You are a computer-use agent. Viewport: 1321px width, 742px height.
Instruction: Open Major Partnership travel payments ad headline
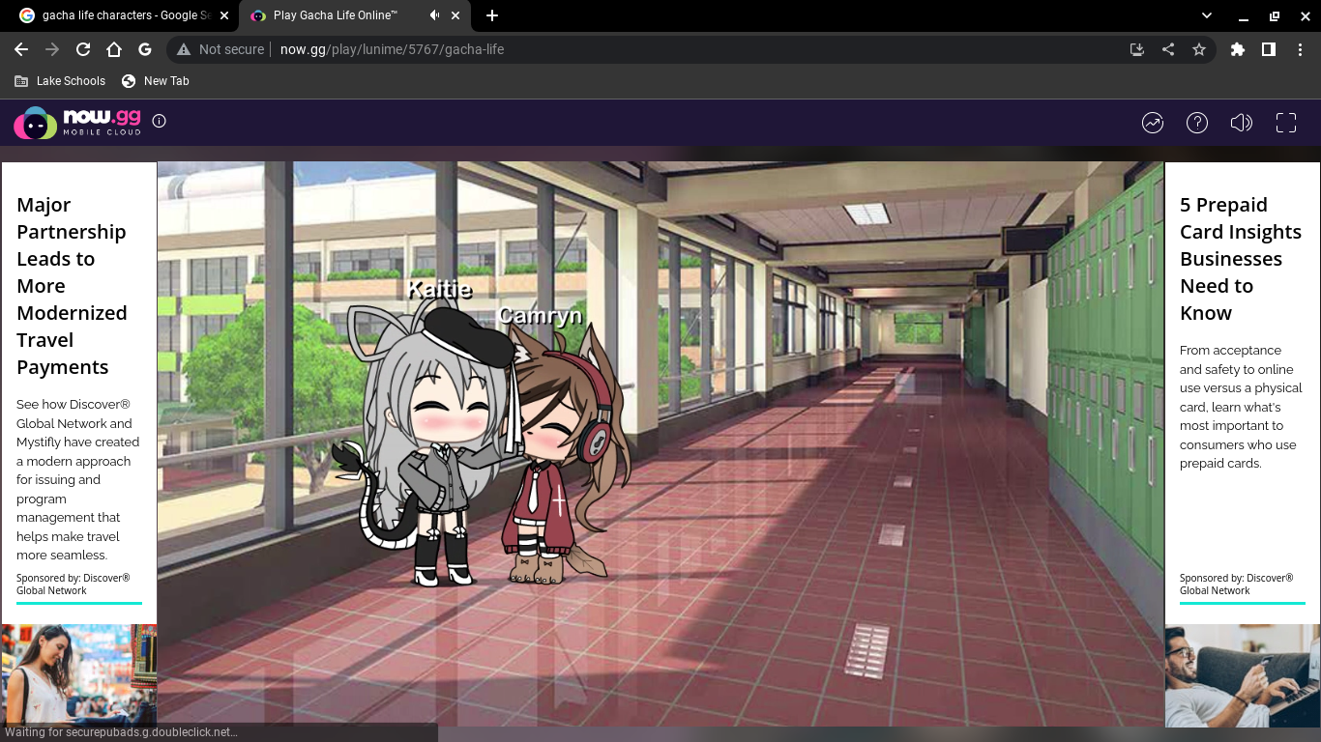pos(72,286)
